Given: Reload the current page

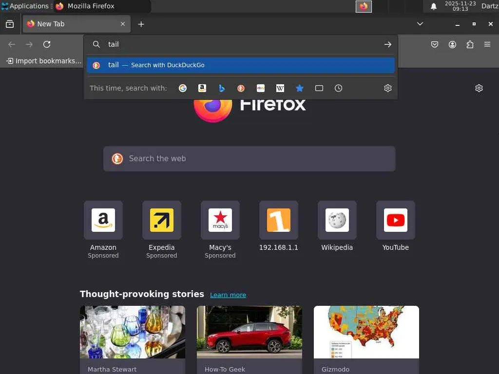Looking at the screenshot, I should tap(47, 44).
